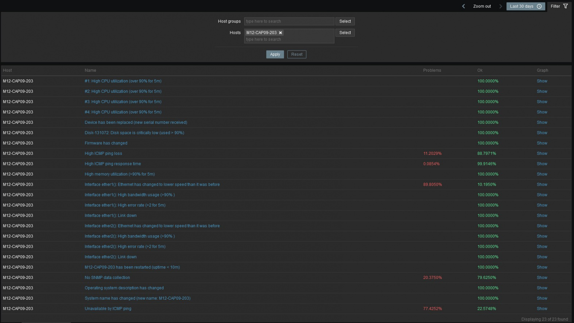This screenshot has height=323, width=574.
Task: Open ether1 Ethernet lower speed trigger
Action: pos(152,185)
